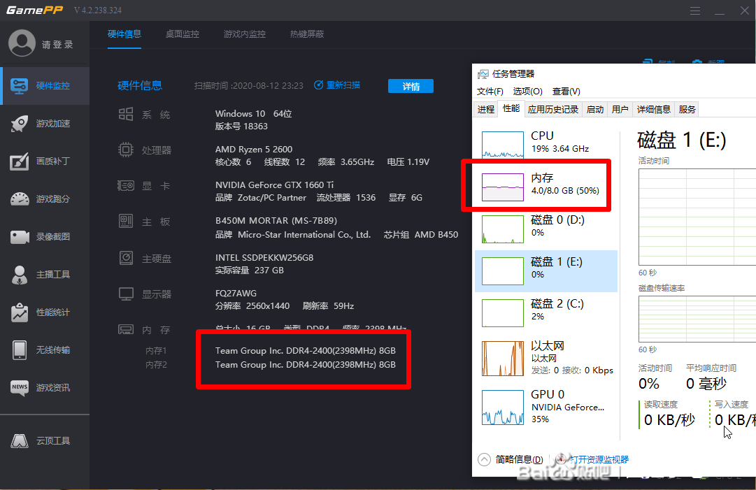Select the 录像截图 camera icon

click(20, 237)
